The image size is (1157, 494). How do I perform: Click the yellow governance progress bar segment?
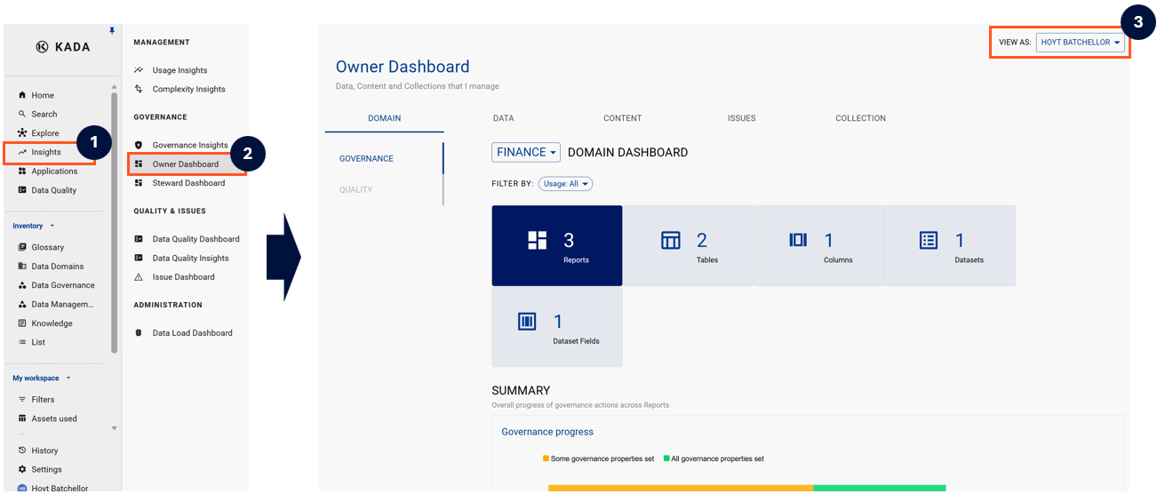pyautogui.click(x=680, y=488)
